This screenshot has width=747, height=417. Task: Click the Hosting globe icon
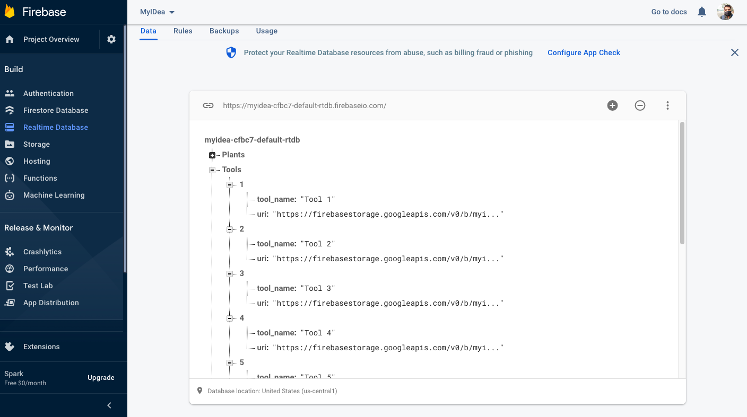click(x=10, y=161)
